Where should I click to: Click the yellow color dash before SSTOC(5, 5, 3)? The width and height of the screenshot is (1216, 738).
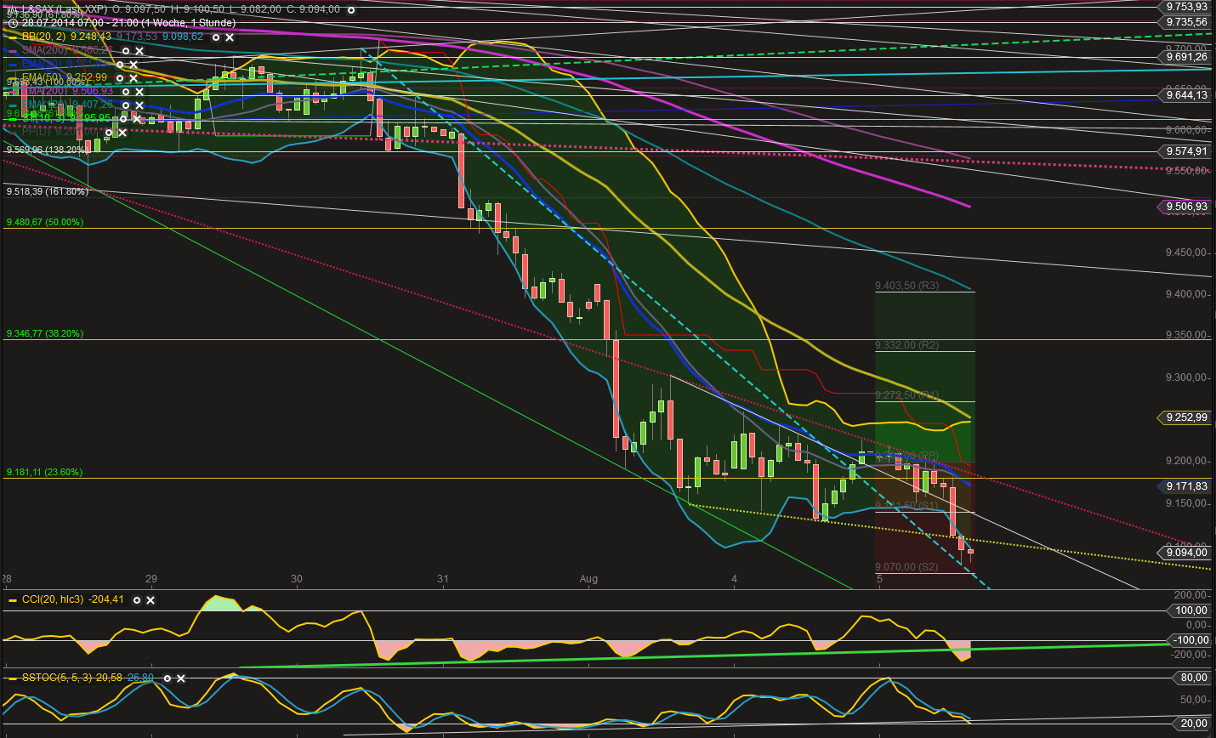tap(13, 678)
